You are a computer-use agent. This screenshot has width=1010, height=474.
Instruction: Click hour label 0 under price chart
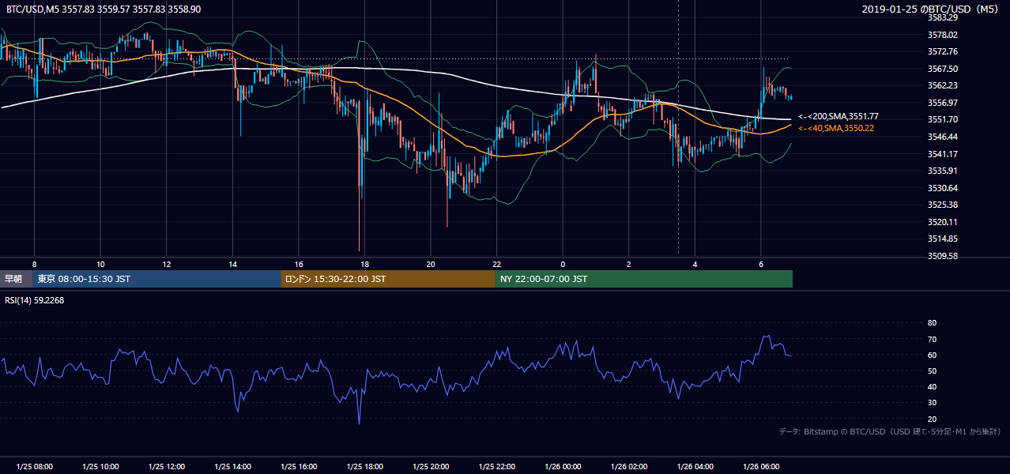pyautogui.click(x=563, y=264)
